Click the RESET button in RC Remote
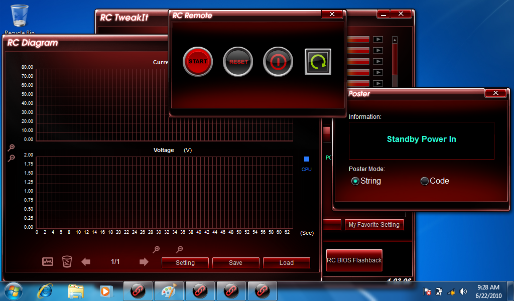514x301 pixels. click(x=238, y=62)
